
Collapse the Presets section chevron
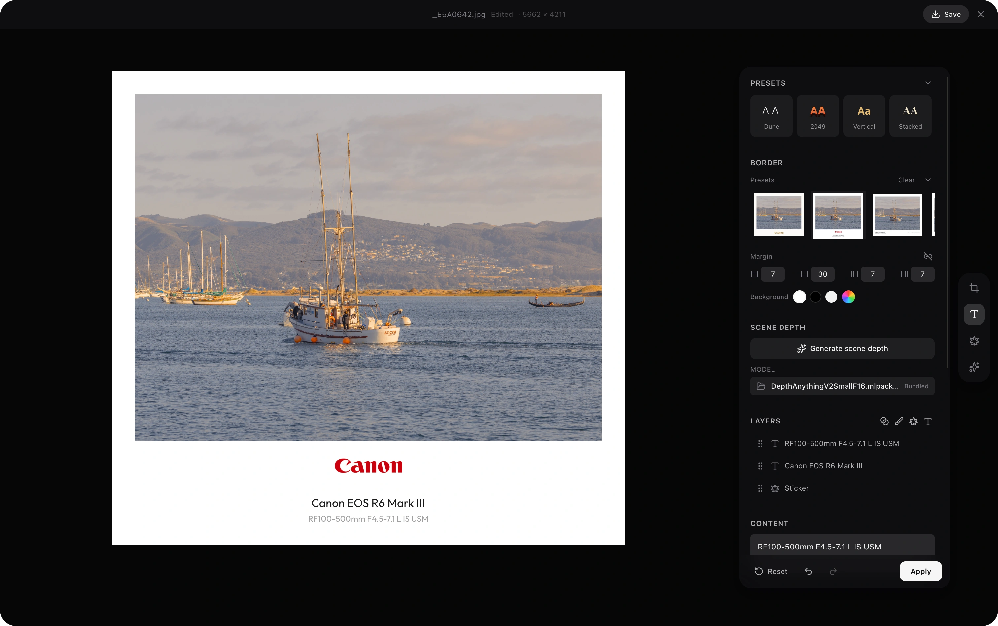tap(928, 83)
